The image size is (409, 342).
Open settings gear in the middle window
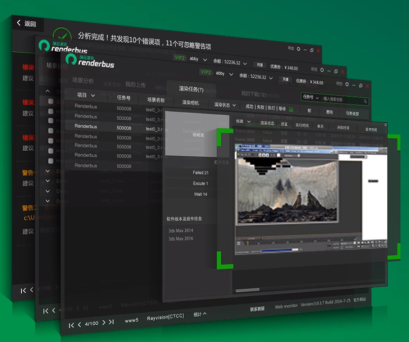coord(322,70)
